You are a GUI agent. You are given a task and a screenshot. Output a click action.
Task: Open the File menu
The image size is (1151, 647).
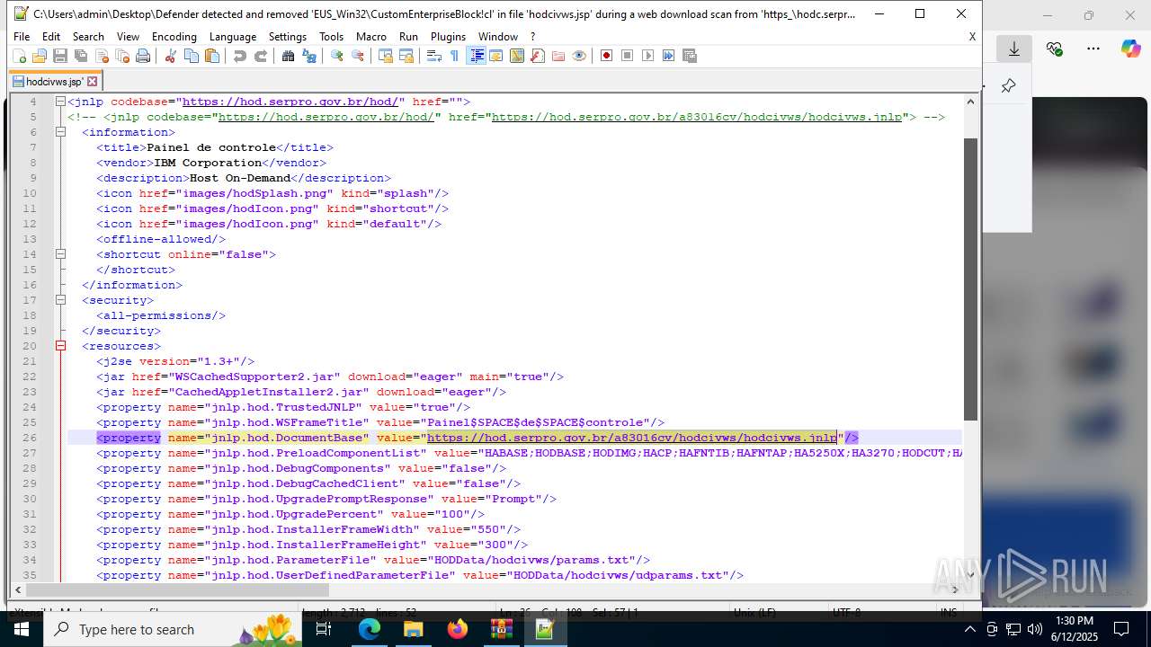coord(22,36)
